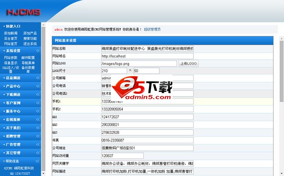
Task: Click the sidebar vertical scrollbar thumb
Action: tap(43, 99)
